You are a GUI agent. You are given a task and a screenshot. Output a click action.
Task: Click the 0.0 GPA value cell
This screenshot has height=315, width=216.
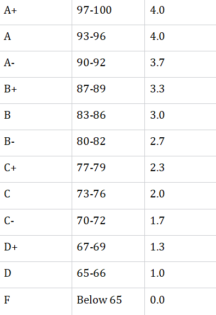pos(180,301)
